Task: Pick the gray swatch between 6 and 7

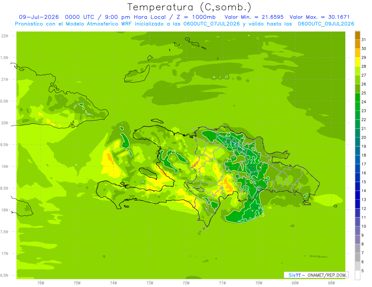Action: [x=357, y=257]
